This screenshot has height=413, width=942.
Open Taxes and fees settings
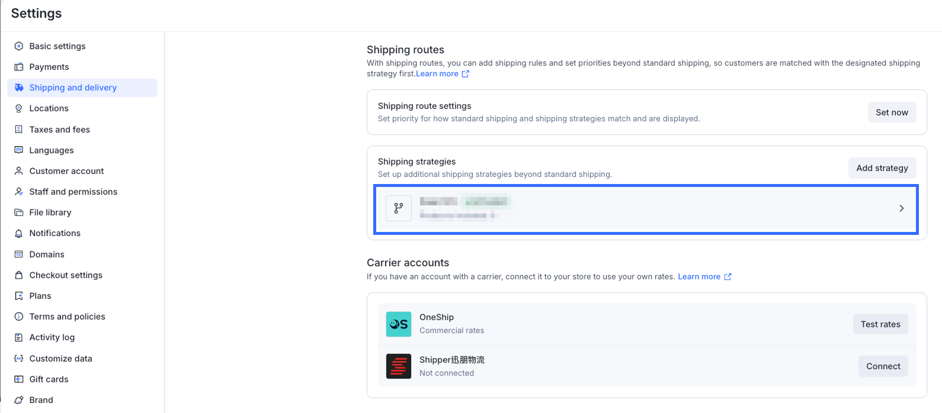tap(59, 130)
